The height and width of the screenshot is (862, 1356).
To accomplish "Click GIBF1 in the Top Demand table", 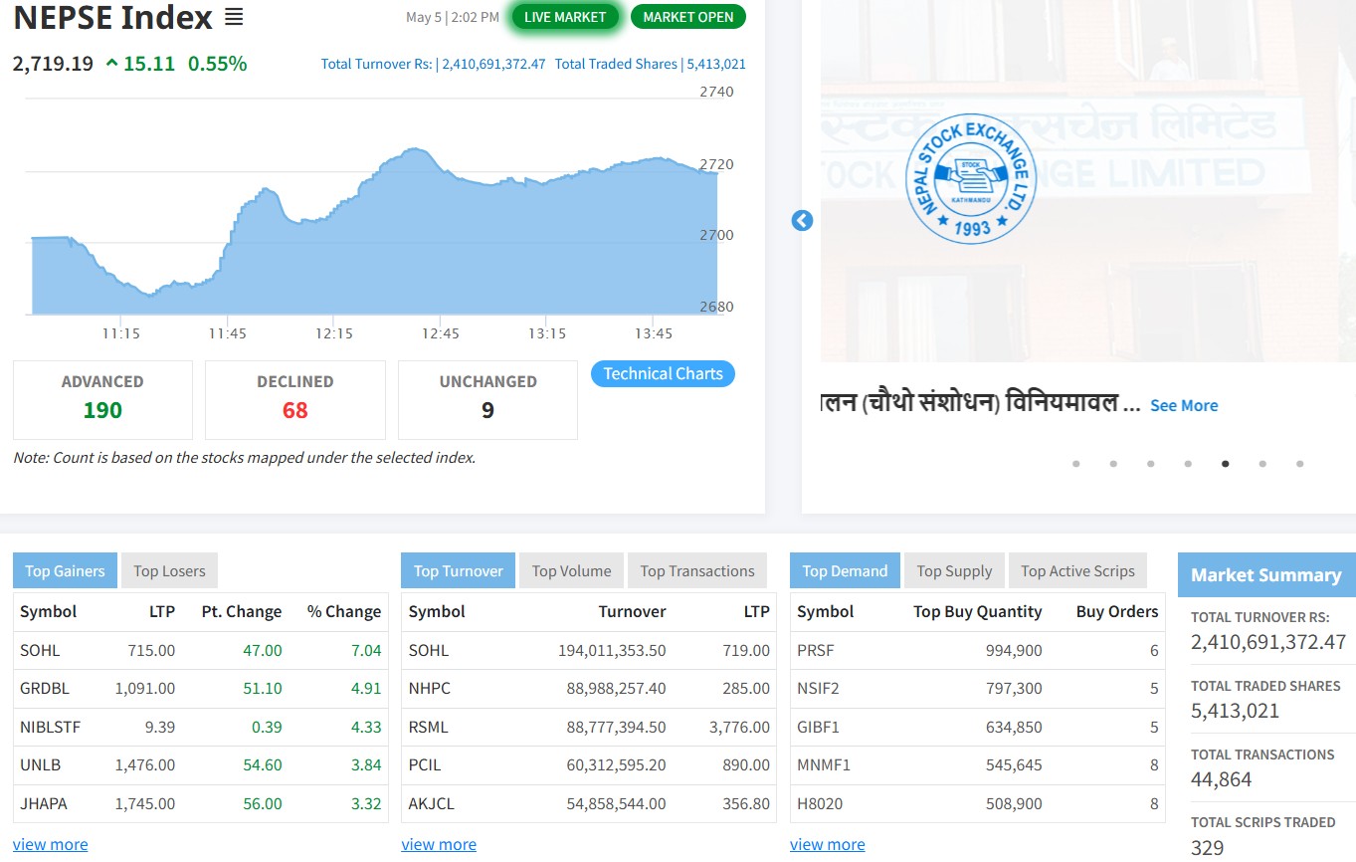I will tap(819, 727).
